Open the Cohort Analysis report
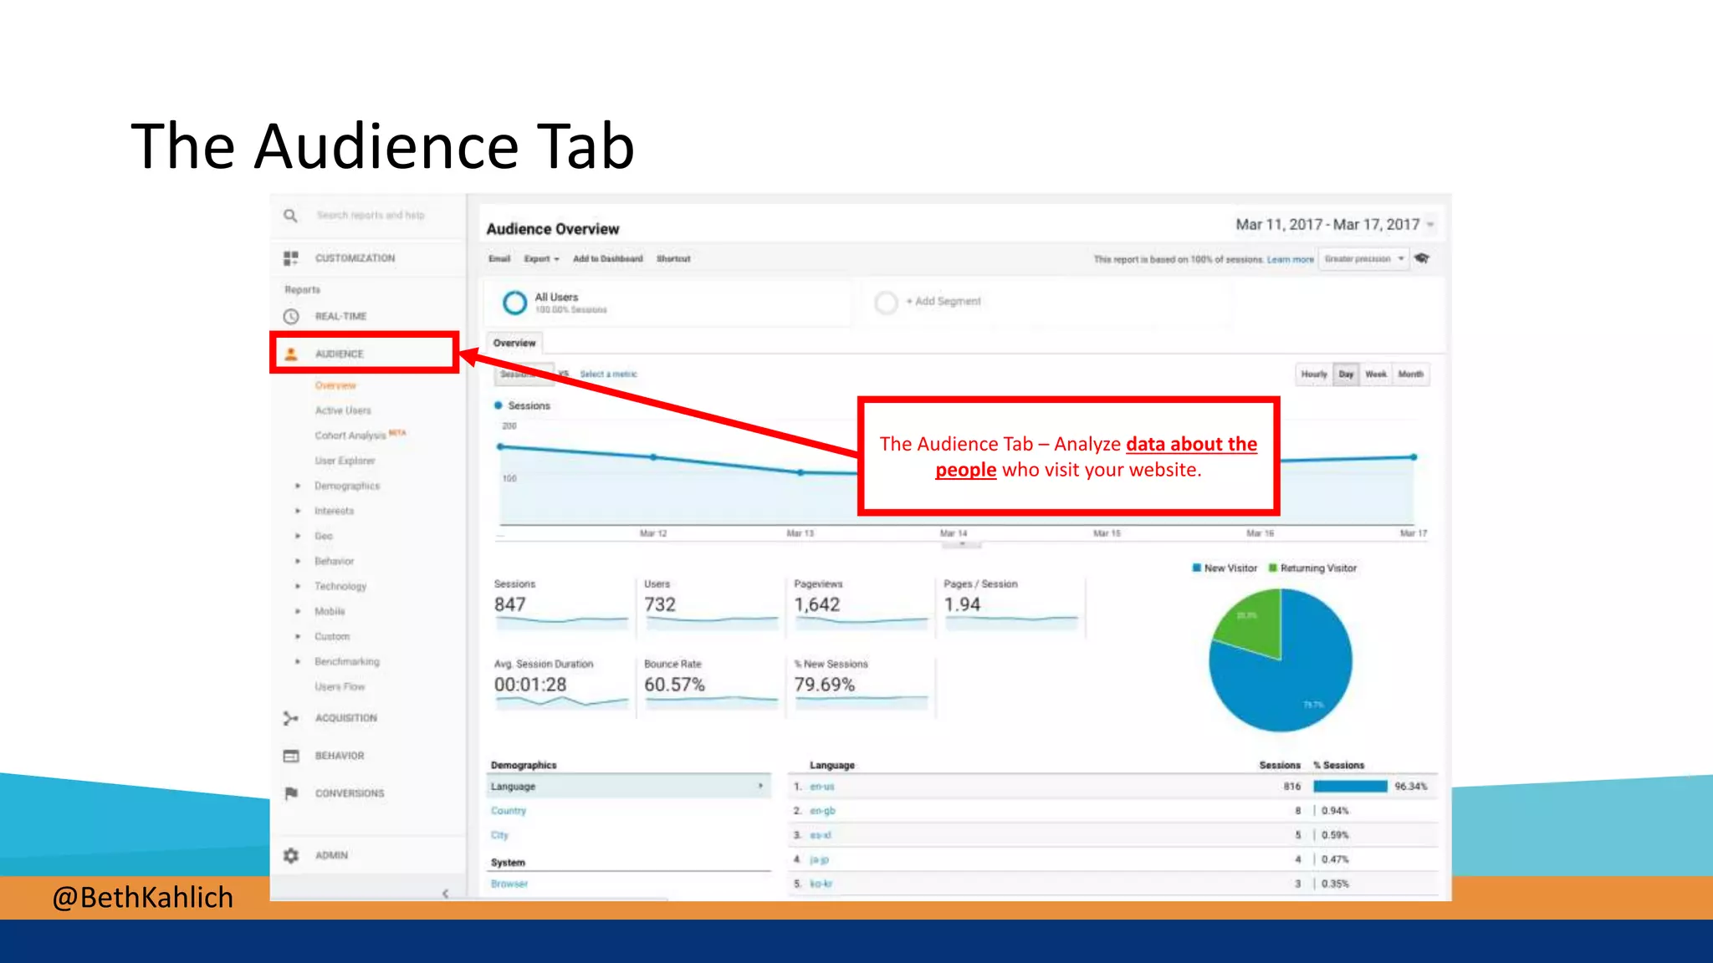 [x=350, y=436]
